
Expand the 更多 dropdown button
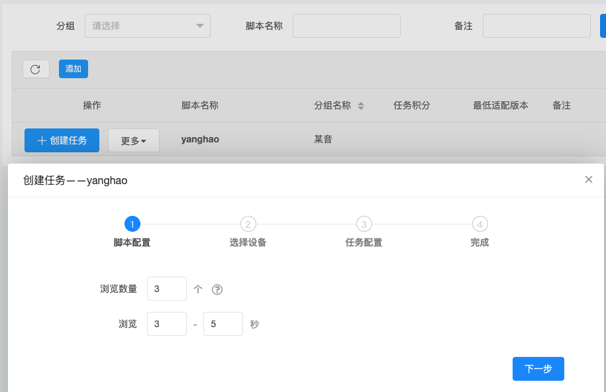coord(134,140)
